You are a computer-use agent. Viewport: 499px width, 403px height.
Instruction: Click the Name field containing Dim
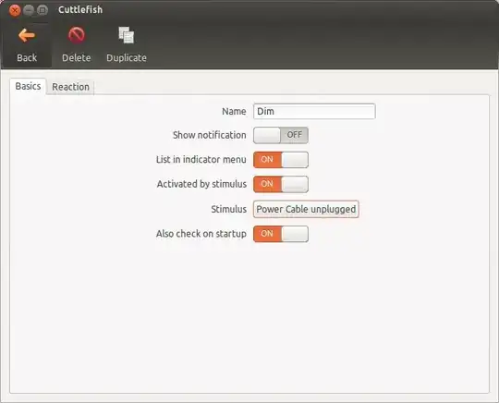pyautogui.click(x=314, y=112)
